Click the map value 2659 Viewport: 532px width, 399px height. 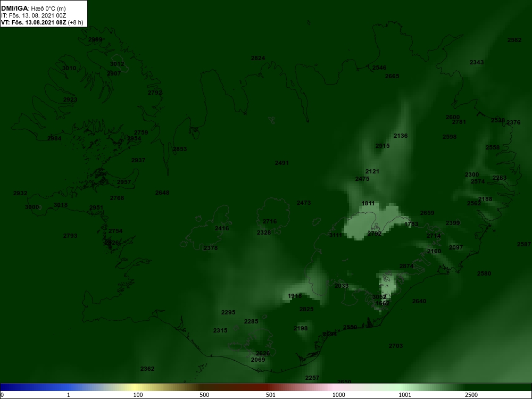coord(427,213)
